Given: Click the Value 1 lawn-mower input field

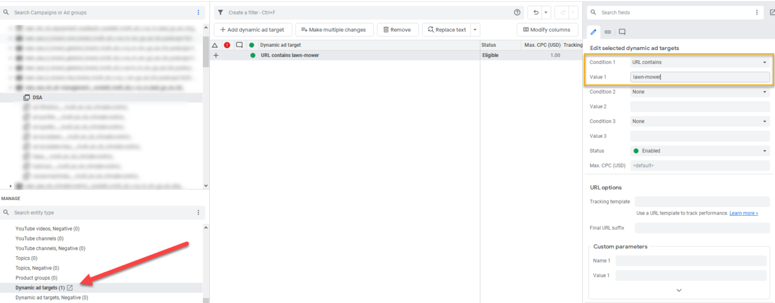Looking at the screenshot, I should [700, 77].
